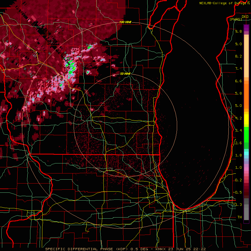Click the "[PHAS]" legend label
Image resolution: width=251 pixels, height=251 pixels.
click(236, 19)
